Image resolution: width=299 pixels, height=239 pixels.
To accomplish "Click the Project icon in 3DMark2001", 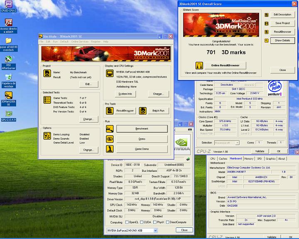I will (47, 73).
